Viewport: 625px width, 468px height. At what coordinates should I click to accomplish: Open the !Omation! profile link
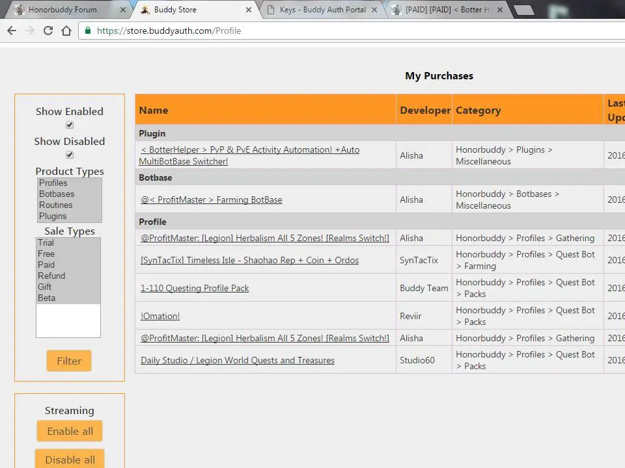[160, 316]
